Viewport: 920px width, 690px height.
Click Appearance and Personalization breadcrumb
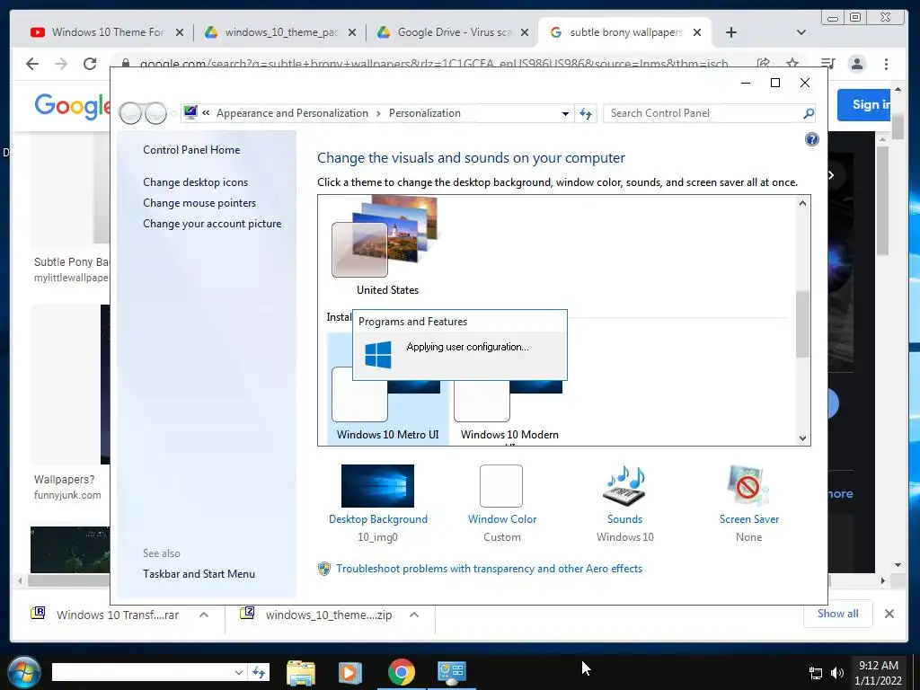(292, 113)
